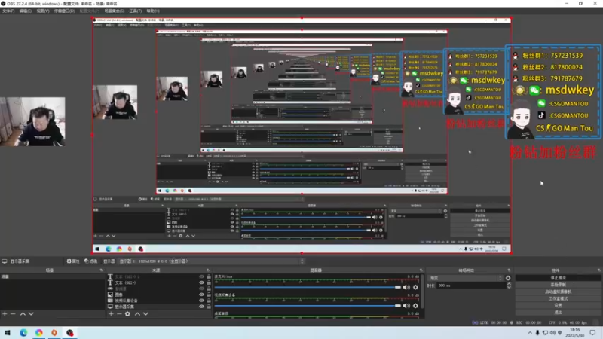Open the 帮助(H) Help menu
Image resolution: width=603 pixels, height=339 pixels.
153,11
